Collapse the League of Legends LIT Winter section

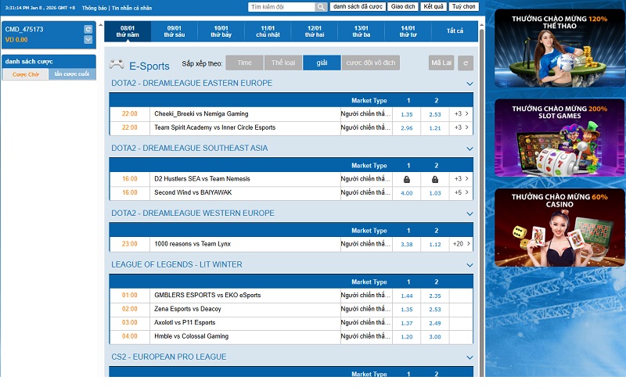click(x=469, y=265)
